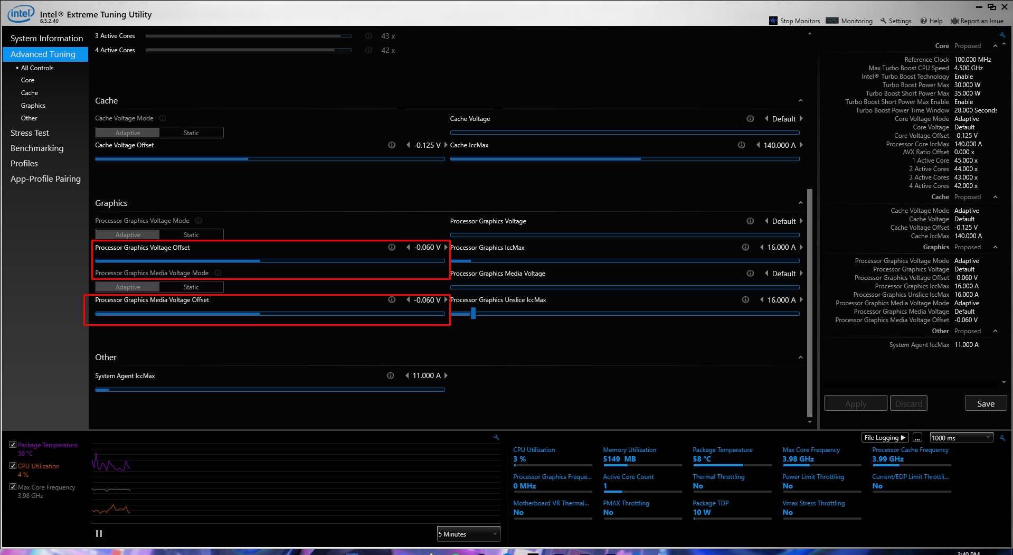Viewport: 1013px width, 555px height.
Task: Show info for 3 Active Cores
Action: [x=368, y=36]
